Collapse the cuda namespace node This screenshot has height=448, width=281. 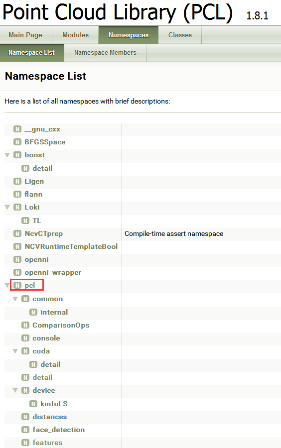pos(15,351)
